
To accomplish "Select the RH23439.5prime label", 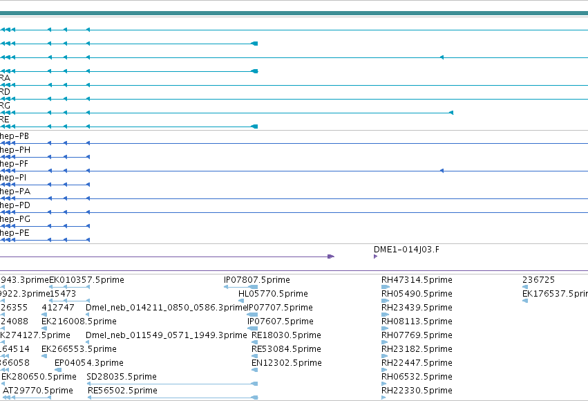I will click(x=417, y=308).
